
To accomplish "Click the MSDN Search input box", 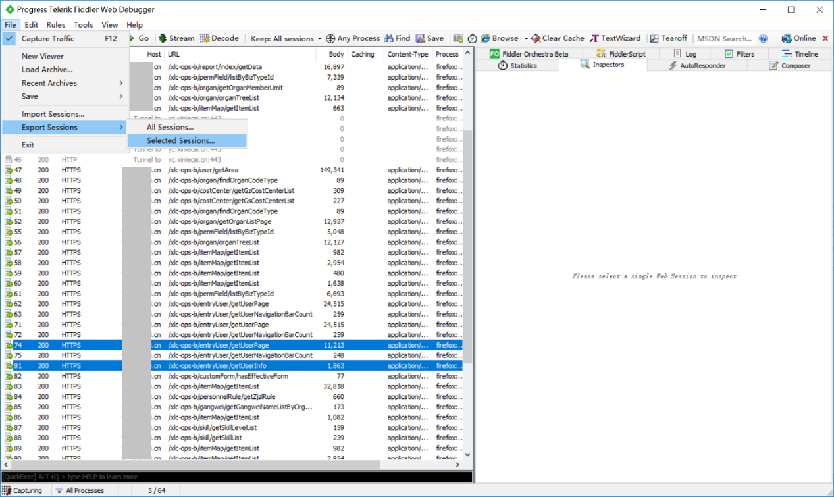I will point(723,39).
